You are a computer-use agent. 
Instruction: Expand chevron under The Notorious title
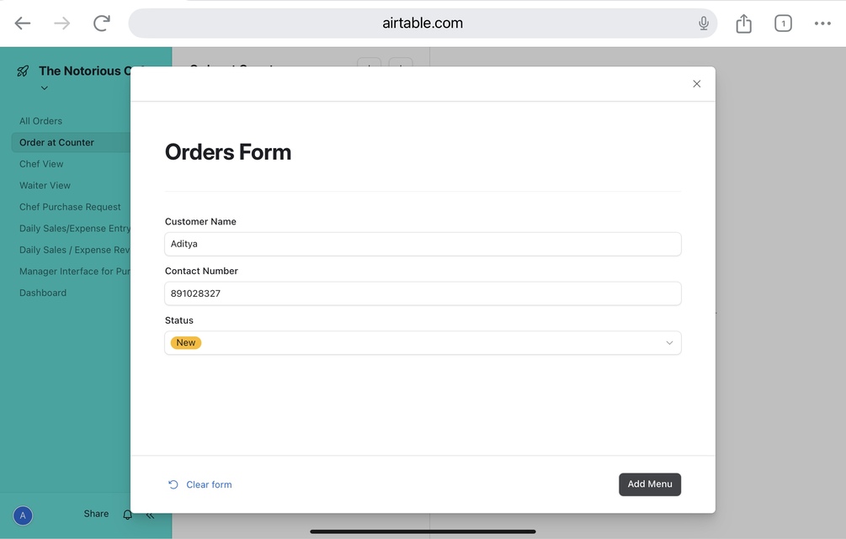point(45,88)
